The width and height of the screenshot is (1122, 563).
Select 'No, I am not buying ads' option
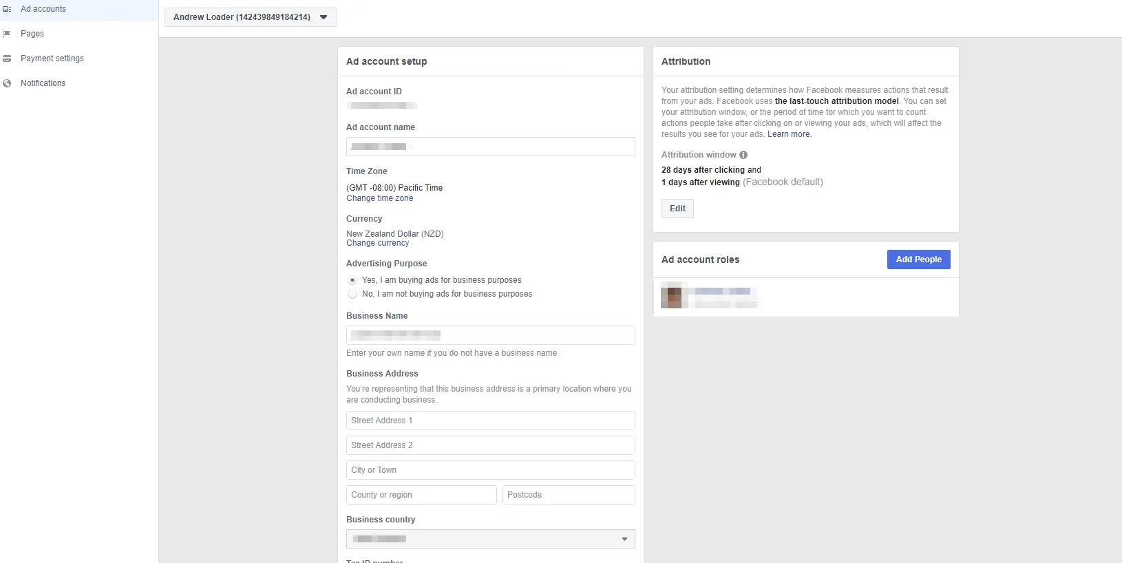(x=352, y=294)
